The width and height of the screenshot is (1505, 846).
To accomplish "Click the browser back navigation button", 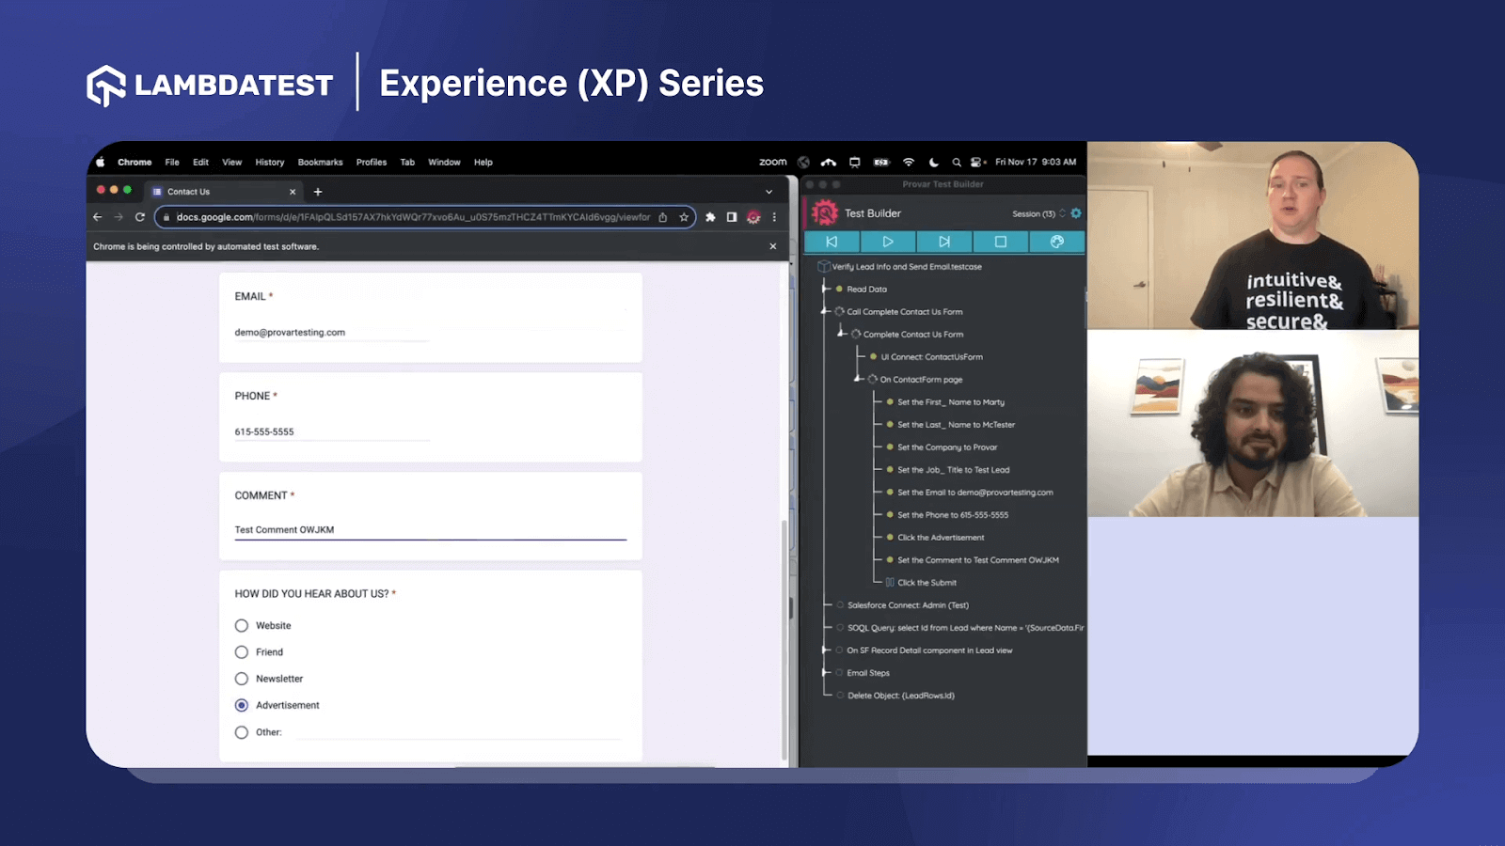I will pyautogui.click(x=97, y=216).
